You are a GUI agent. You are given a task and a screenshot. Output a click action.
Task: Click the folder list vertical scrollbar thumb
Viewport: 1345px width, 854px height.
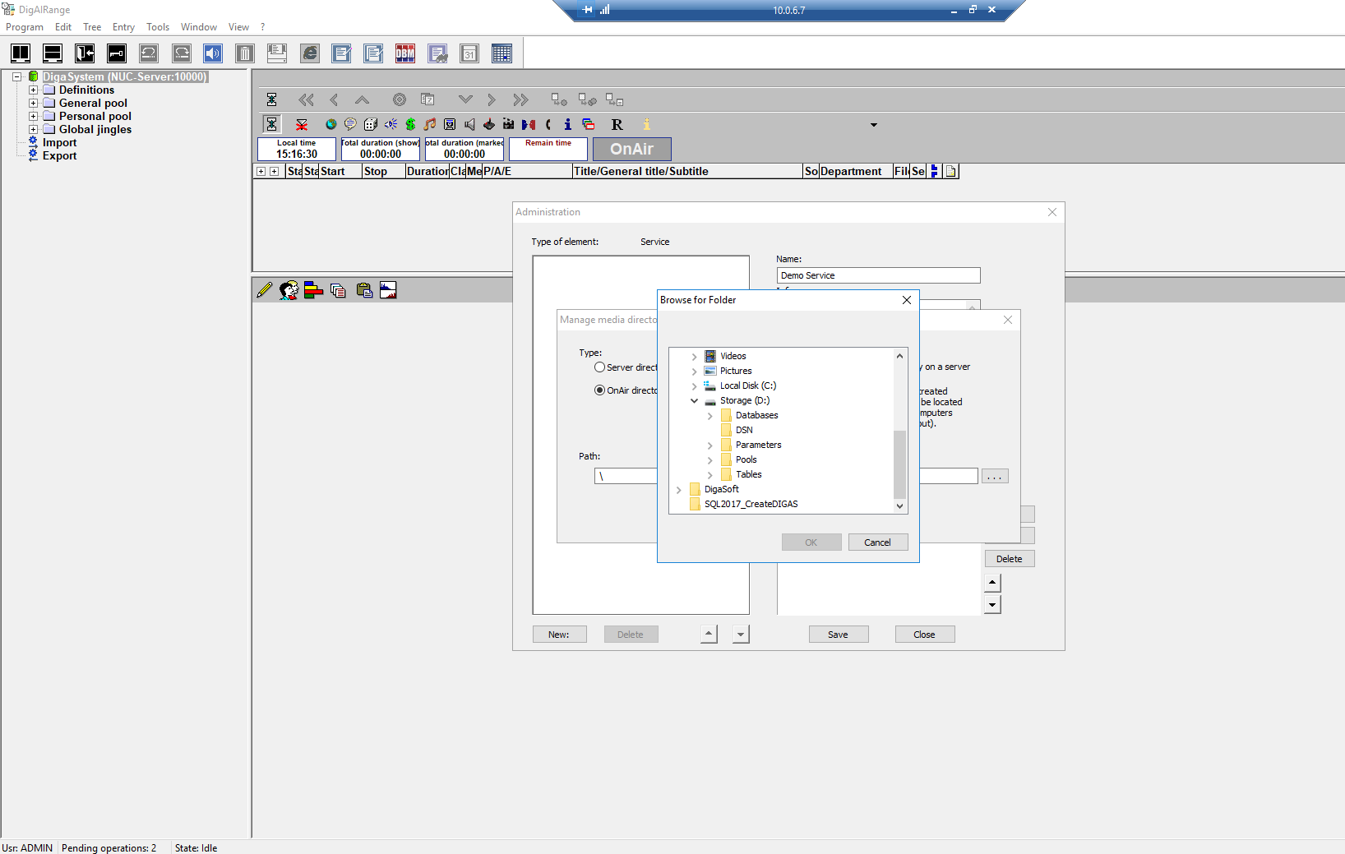point(899,464)
